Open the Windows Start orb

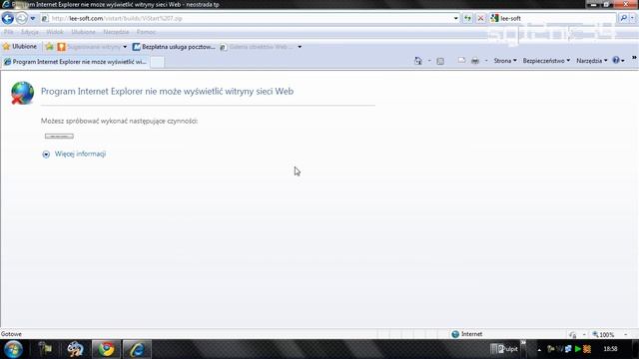[x=13, y=349]
